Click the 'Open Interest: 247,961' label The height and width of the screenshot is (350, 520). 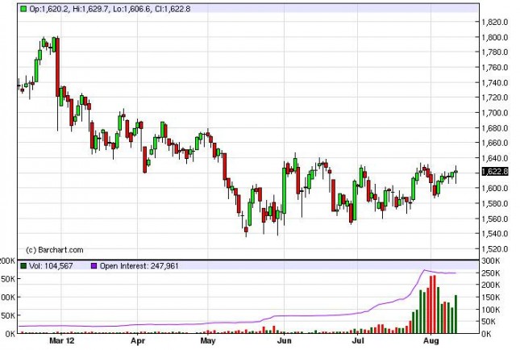pyautogui.click(x=139, y=266)
